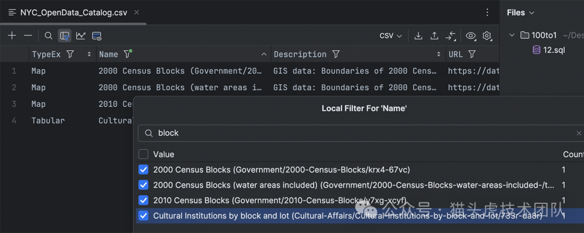
Task: Show the chart view icon
Action: click(81, 36)
